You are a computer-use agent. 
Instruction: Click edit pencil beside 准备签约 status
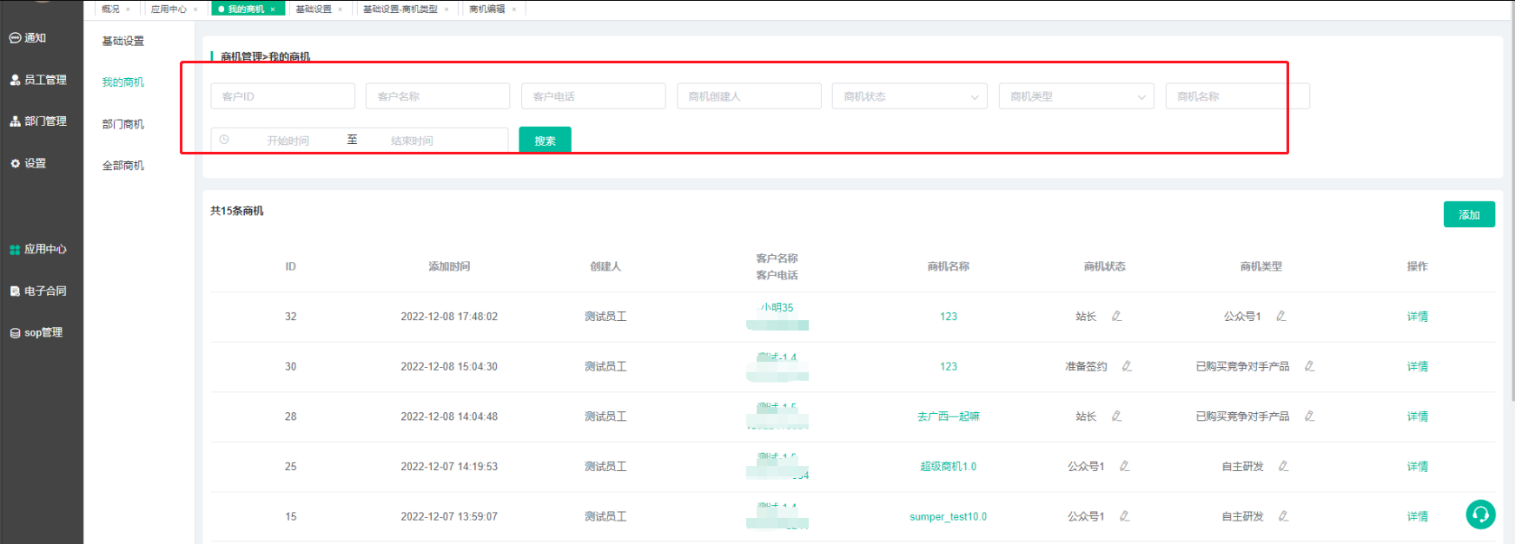1127,366
